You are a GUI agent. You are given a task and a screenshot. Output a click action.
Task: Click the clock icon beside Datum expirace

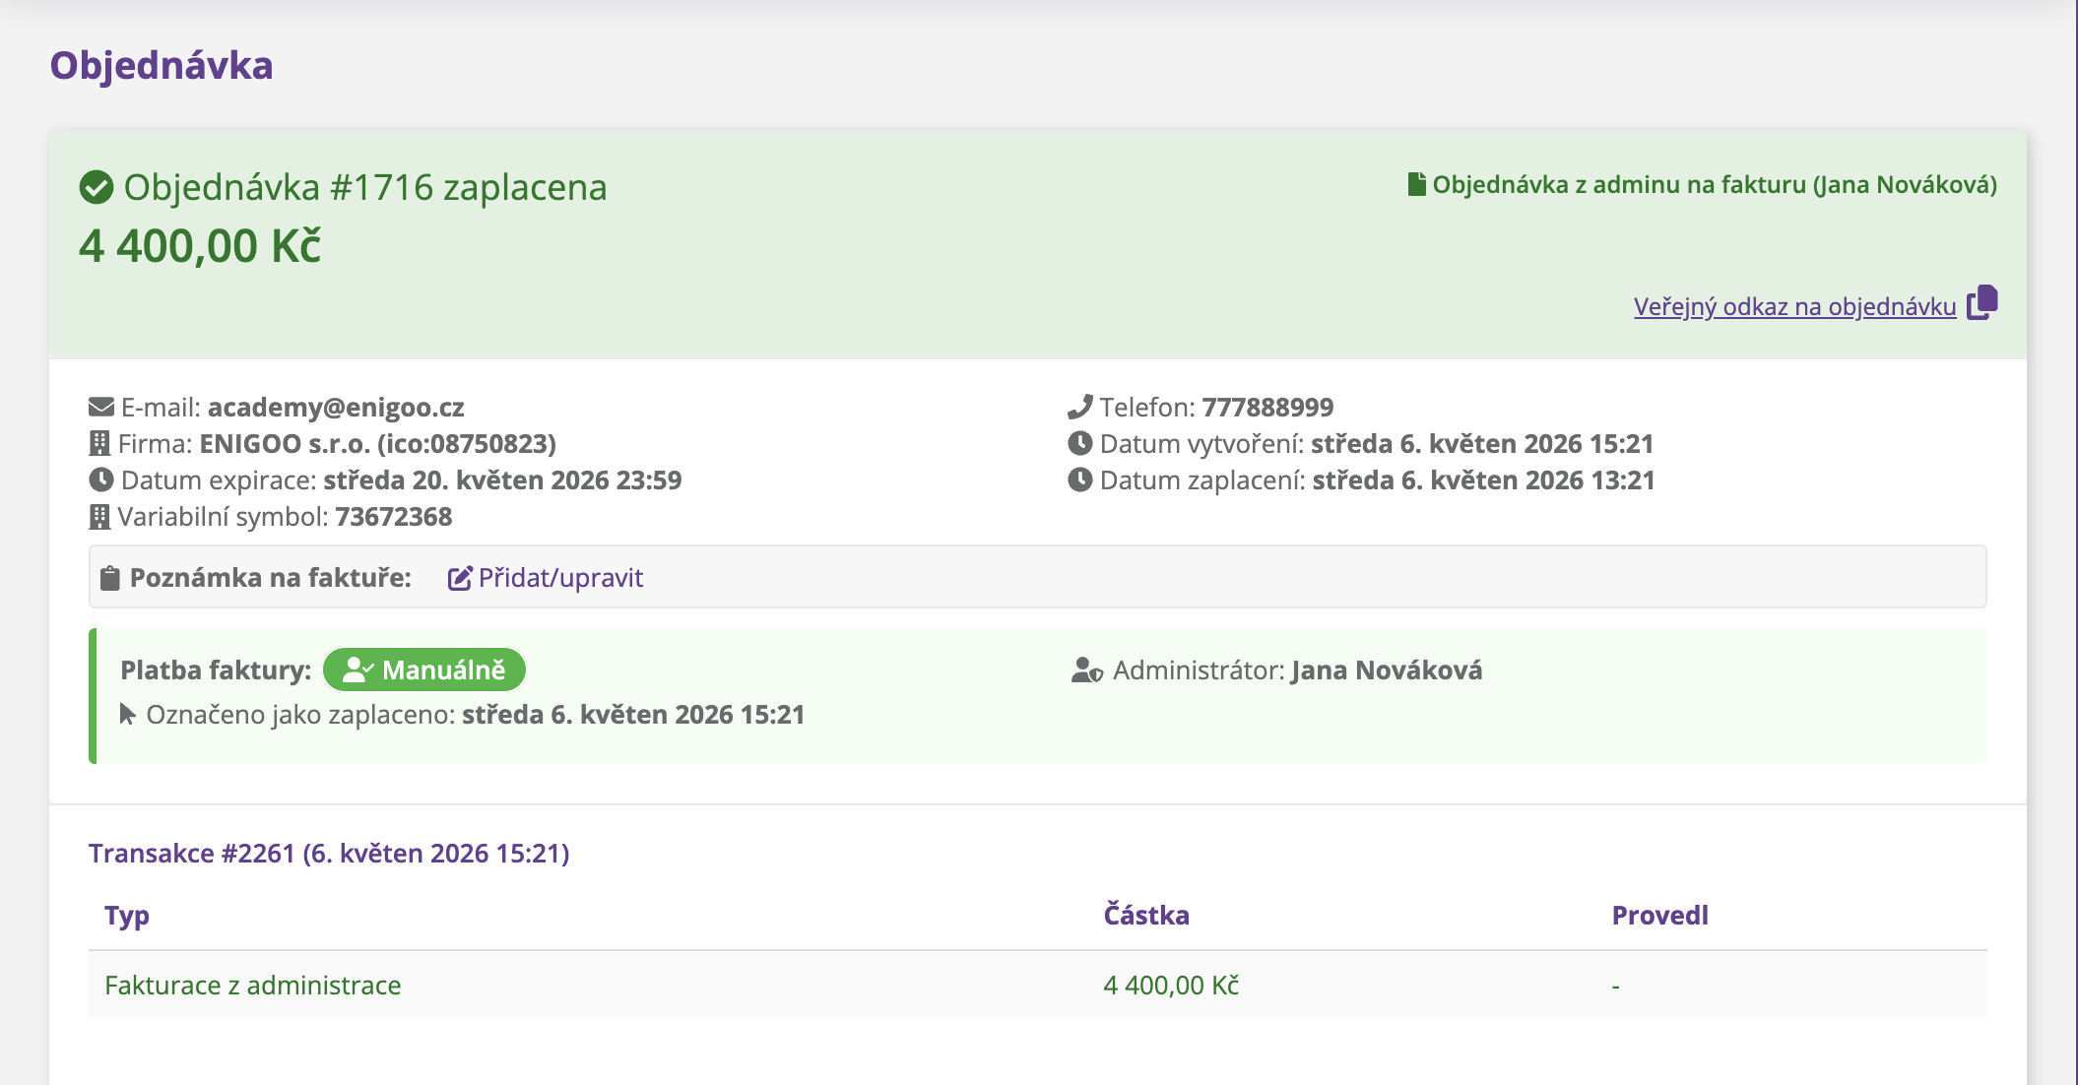tap(101, 479)
